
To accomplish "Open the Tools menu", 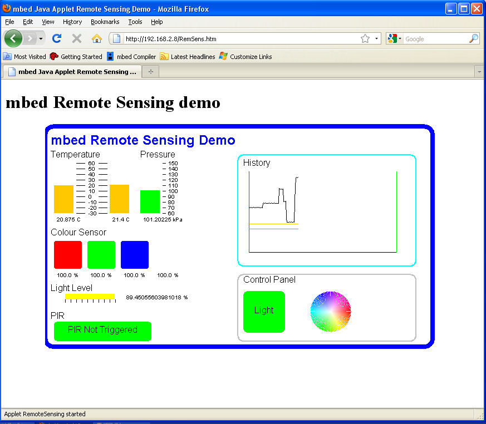I will point(135,22).
